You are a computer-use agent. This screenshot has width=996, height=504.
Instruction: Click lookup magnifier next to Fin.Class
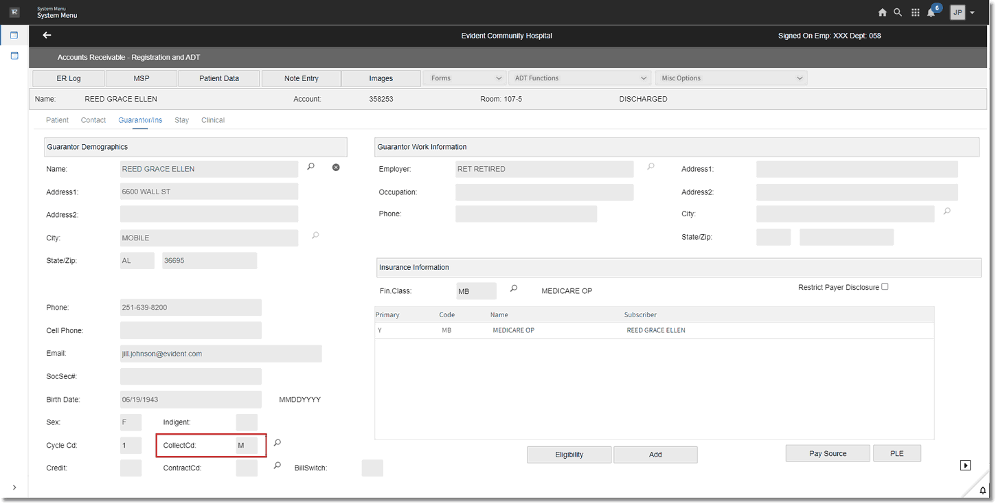[x=513, y=289]
